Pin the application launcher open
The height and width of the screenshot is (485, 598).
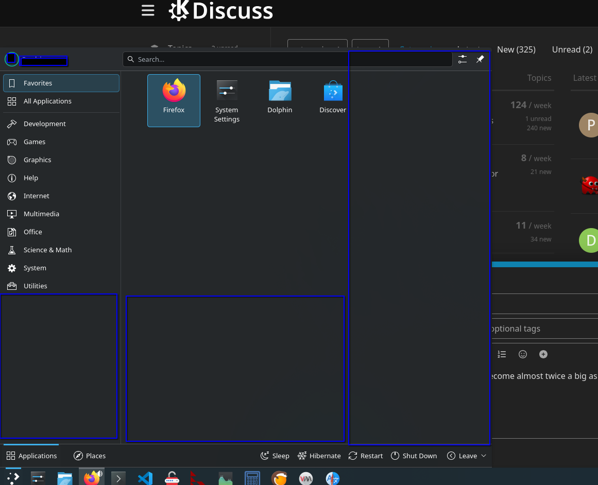point(480,59)
